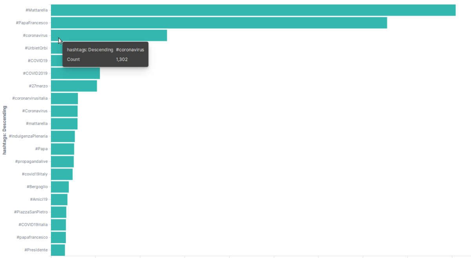Select the #propagandalive bar
Viewport: 471px width, 258px height.
pyautogui.click(x=62, y=162)
